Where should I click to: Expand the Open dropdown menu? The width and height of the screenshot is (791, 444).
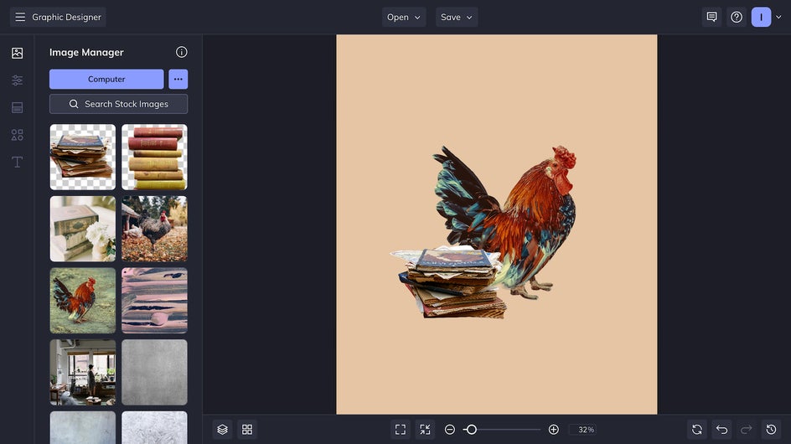404,17
